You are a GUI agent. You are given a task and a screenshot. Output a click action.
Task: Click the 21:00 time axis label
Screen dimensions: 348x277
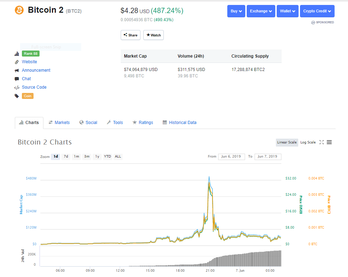point(210,271)
